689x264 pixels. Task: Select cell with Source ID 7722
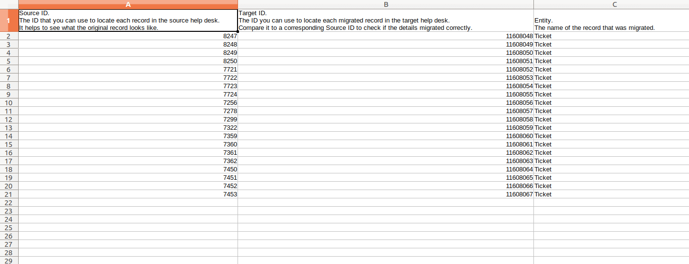(128, 78)
